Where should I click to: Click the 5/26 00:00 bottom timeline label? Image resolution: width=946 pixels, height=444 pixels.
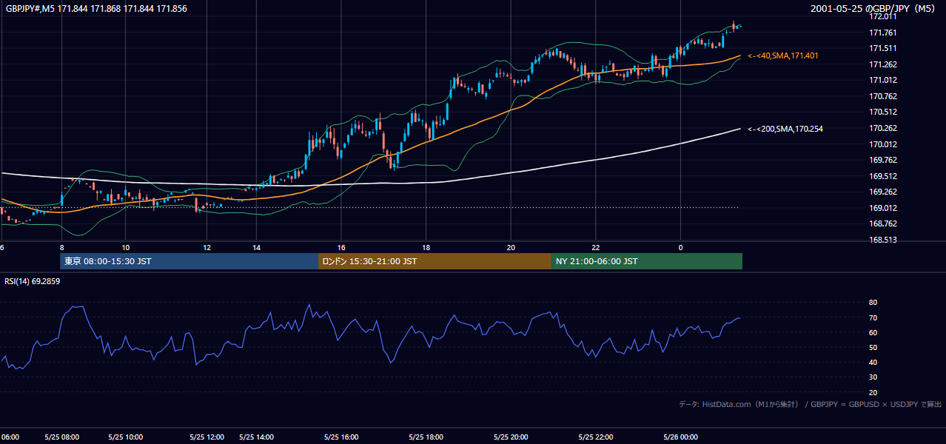tap(680, 437)
